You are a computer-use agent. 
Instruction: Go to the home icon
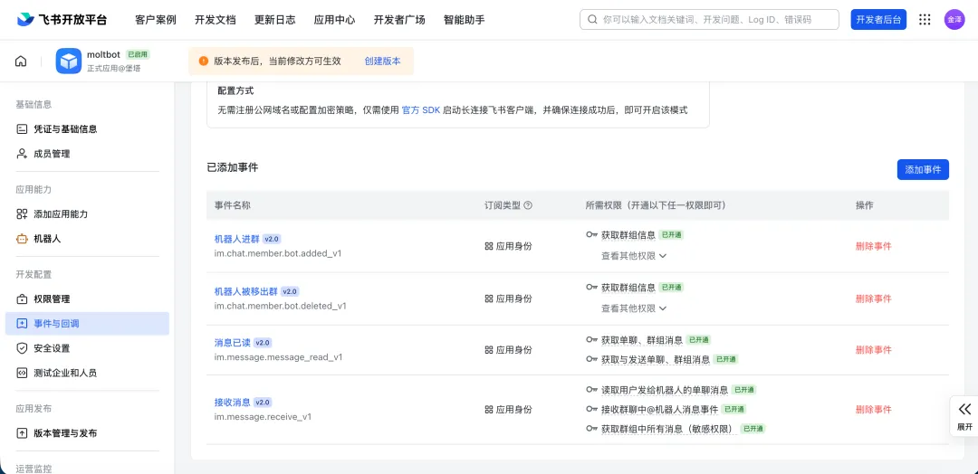click(21, 61)
